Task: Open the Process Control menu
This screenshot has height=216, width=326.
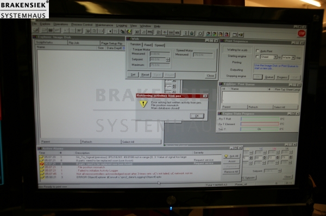Action: (x=81, y=25)
